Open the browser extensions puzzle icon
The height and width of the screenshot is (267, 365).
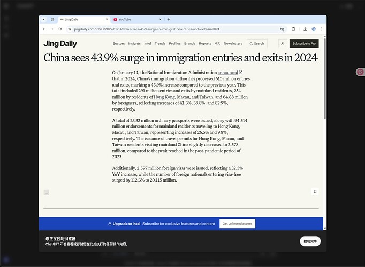(x=293, y=29)
